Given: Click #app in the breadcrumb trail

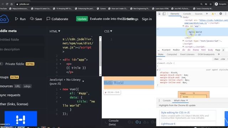Looking at the screenshot, I should click(218, 50).
